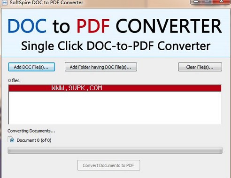Click the Single Click DOC-to-PDF Converter subtitle

(x=116, y=46)
